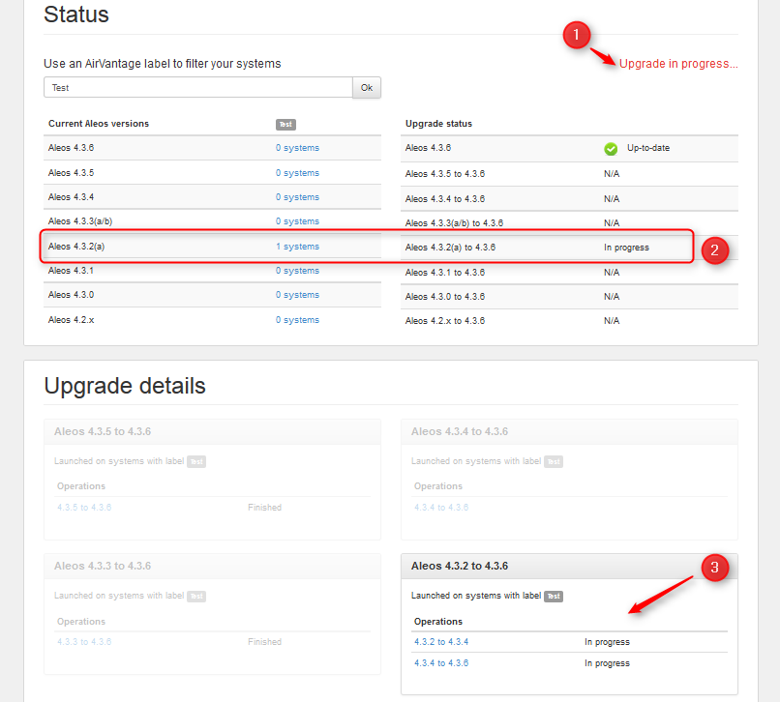The image size is (780, 702).
Task: Click the green Up-to-date checkmark icon
Action: 611,149
